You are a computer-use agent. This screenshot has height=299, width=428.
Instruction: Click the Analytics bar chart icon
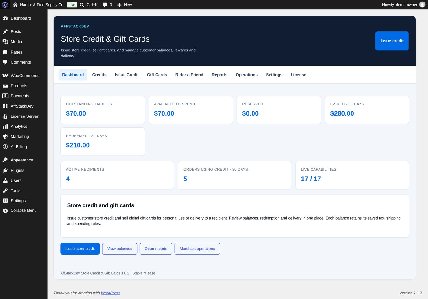[5, 126]
